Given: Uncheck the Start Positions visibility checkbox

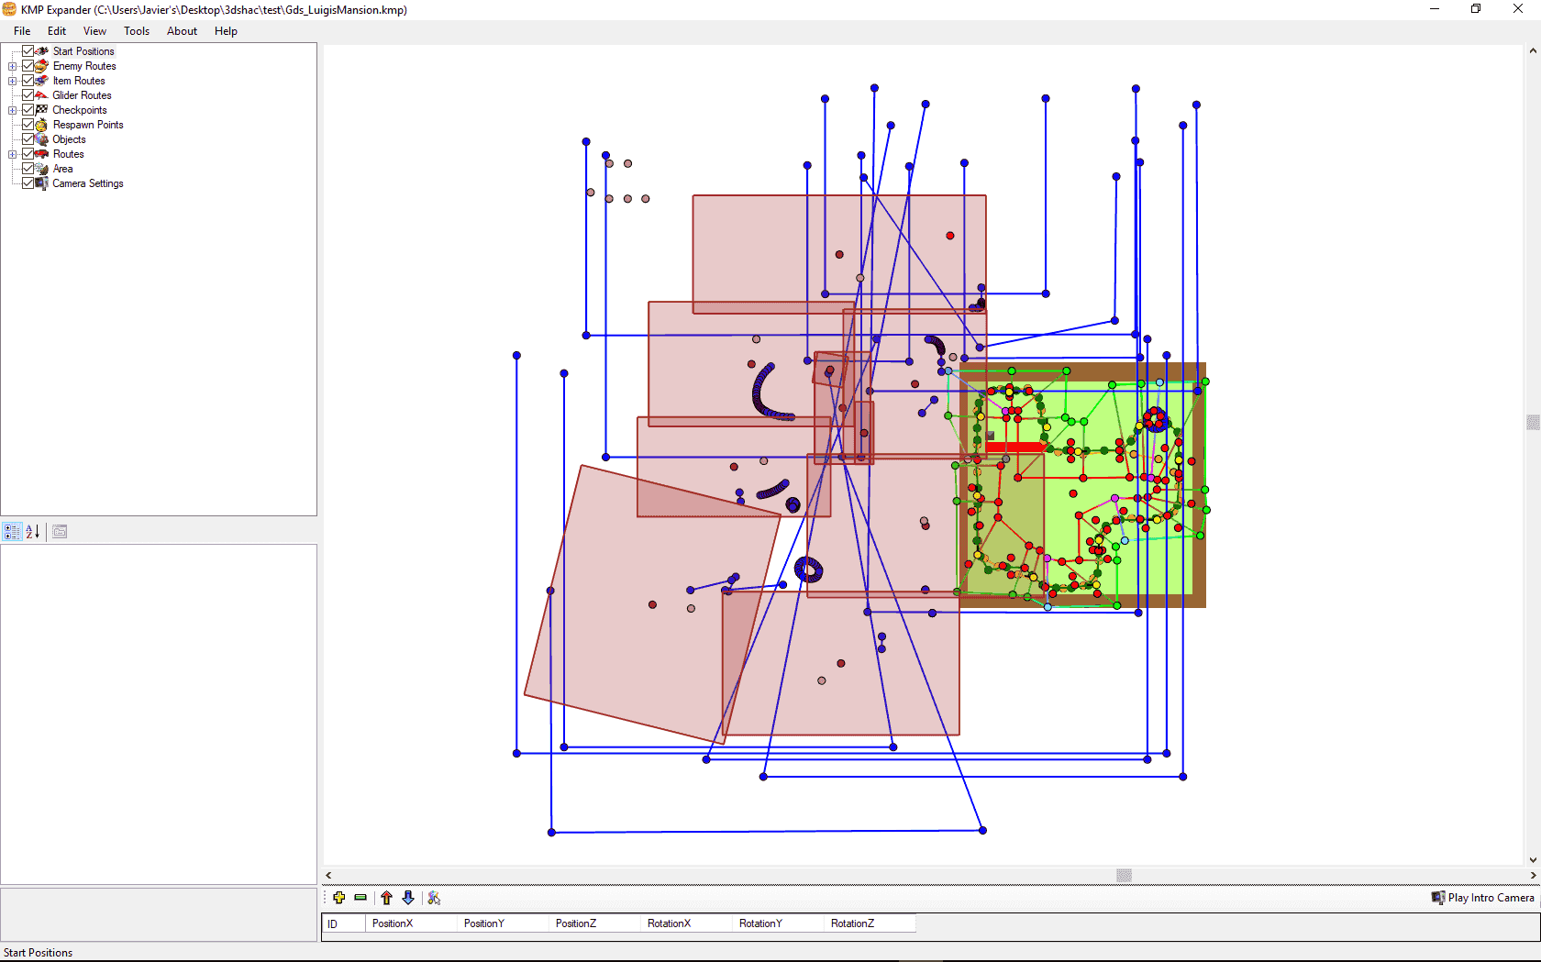Looking at the screenshot, I should 28,51.
